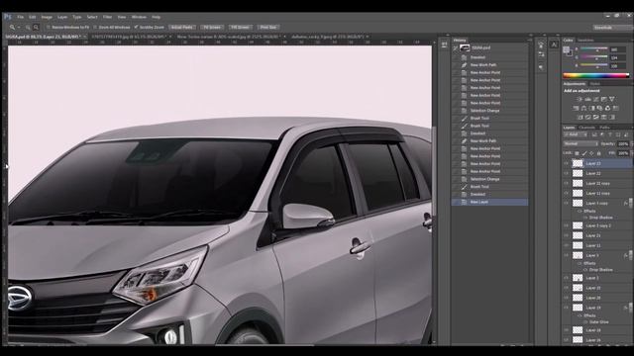The height and width of the screenshot is (356, 634).
Task: Add a Black & White adjustment
Action: pos(591,108)
